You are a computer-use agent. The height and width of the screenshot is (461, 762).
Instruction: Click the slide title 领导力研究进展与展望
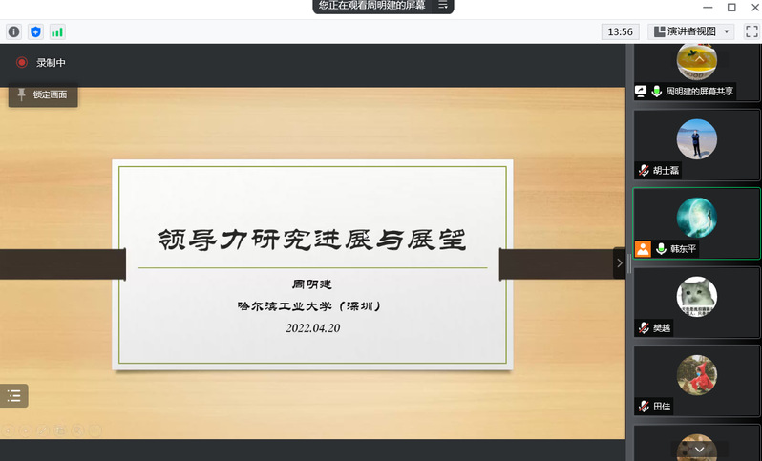tap(312, 240)
